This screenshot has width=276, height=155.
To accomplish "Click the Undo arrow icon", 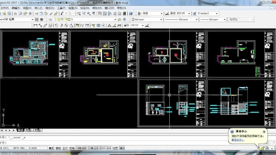I will [x=62, y=13].
